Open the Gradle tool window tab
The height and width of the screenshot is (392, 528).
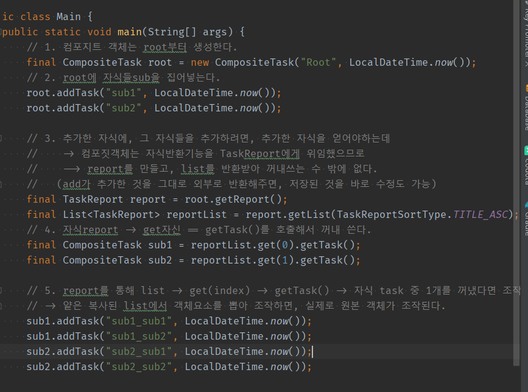coord(526,219)
